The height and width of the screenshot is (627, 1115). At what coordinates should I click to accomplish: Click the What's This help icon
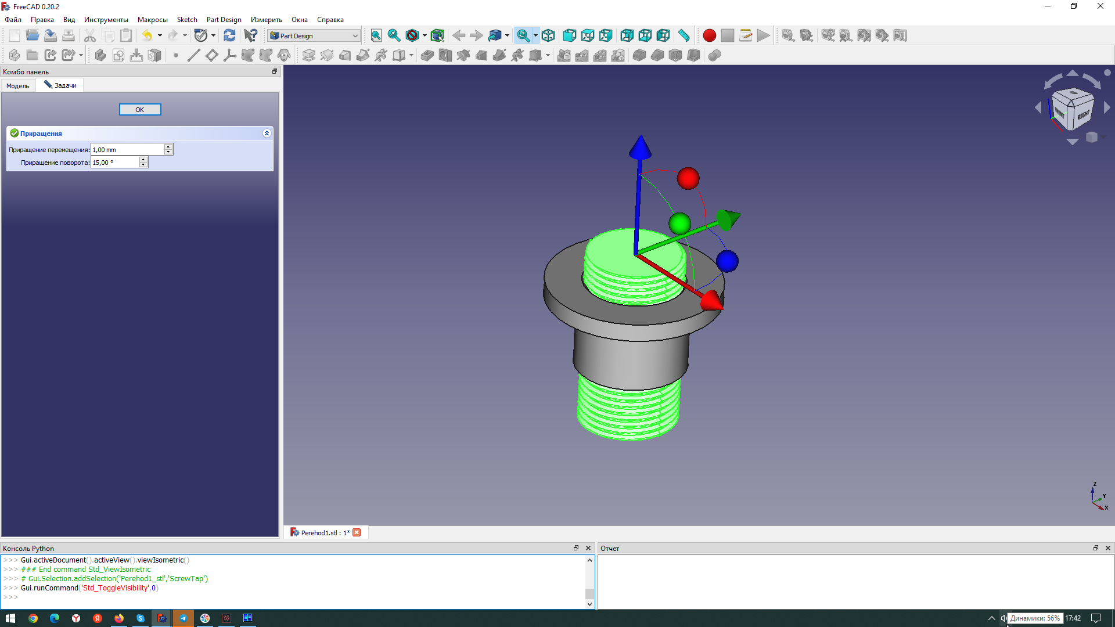[x=250, y=35]
